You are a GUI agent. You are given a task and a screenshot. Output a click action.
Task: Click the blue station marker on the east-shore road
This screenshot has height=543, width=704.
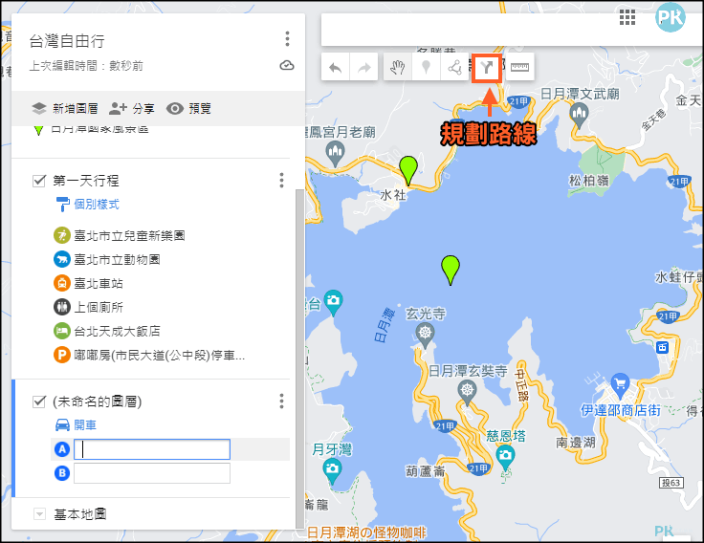pos(662,347)
